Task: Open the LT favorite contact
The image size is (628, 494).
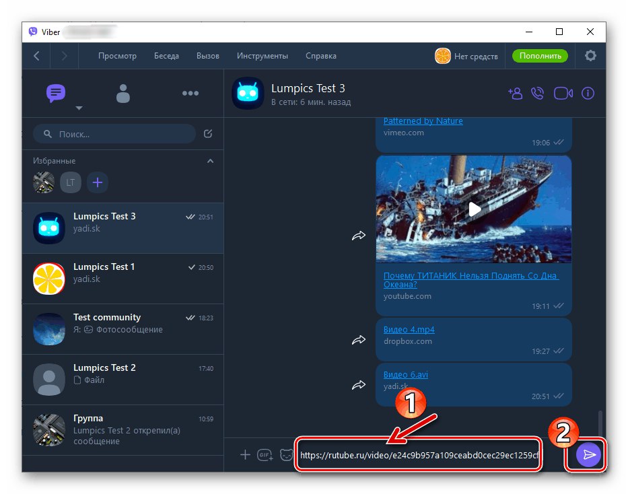Action: coord(71,182)
